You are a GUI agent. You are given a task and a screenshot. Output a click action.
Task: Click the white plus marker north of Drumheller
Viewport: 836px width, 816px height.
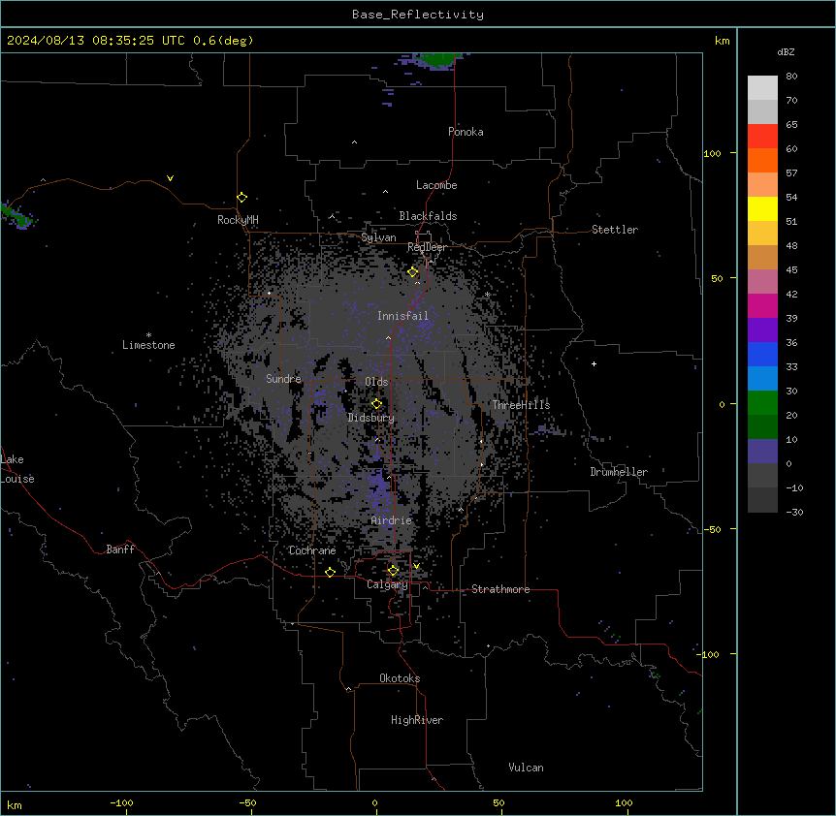pyautogui.click(x=594, y=363)
